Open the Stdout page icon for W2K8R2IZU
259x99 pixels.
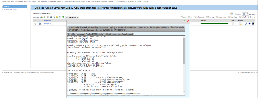pos(233,24)
